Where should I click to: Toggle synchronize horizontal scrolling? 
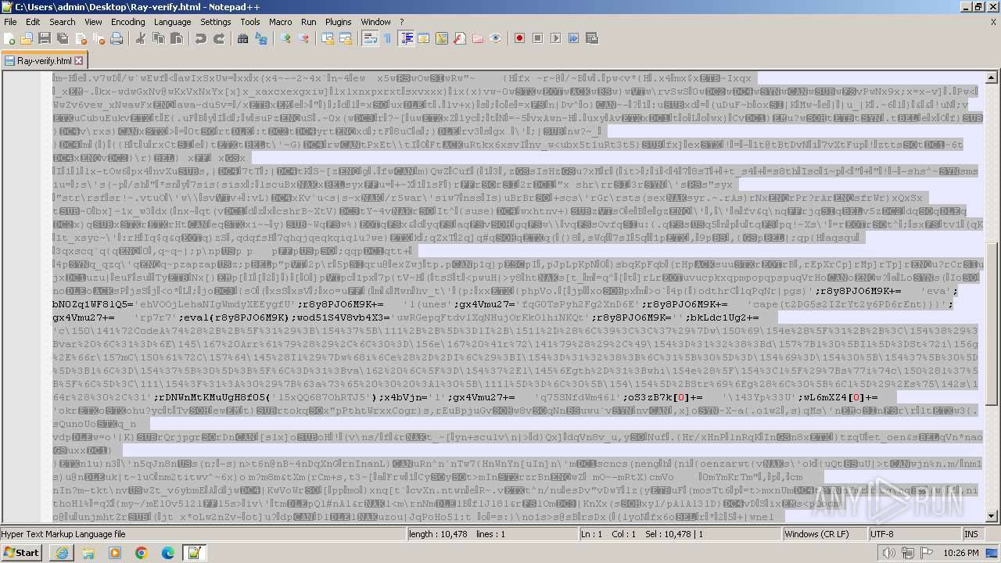346,38
